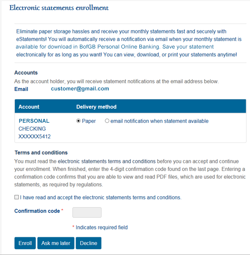The width and height of the screenshot is (250, 255).
Task: Decline electronic statements enrollment
Action: point(88,243)
